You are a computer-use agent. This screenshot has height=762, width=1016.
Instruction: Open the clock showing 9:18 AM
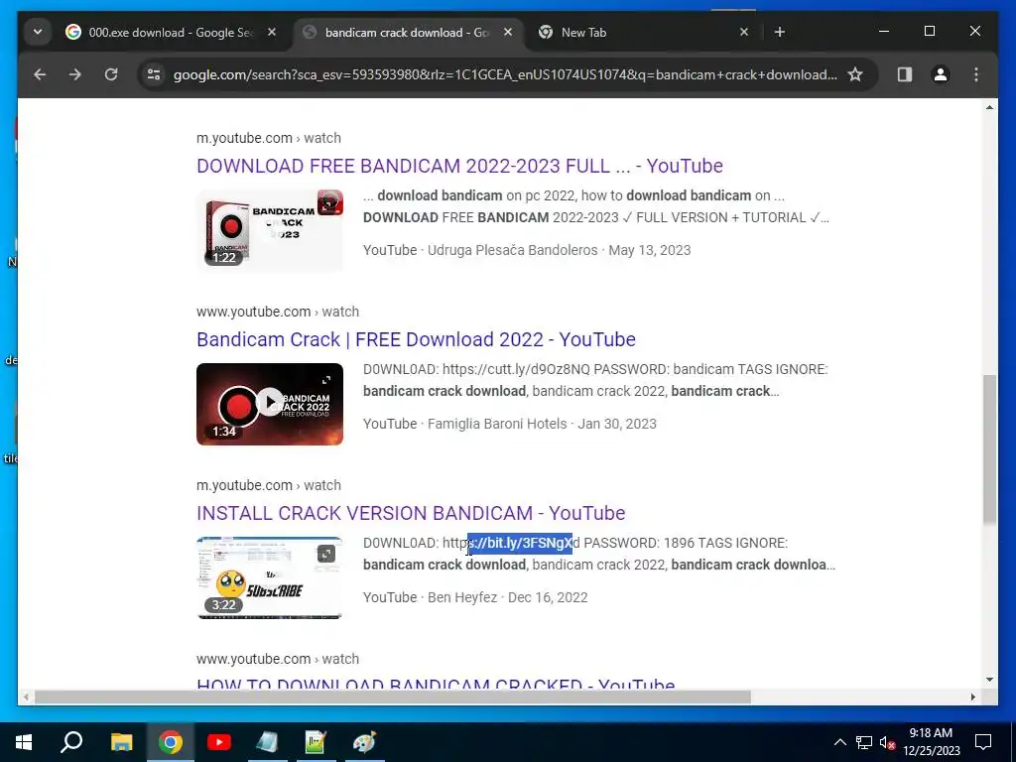[x=931, y=742]
